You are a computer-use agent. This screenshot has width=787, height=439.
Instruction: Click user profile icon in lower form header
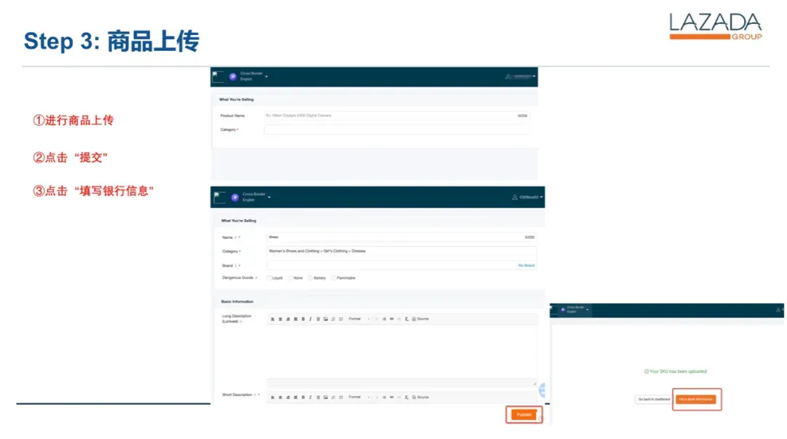tap(514, 197)
